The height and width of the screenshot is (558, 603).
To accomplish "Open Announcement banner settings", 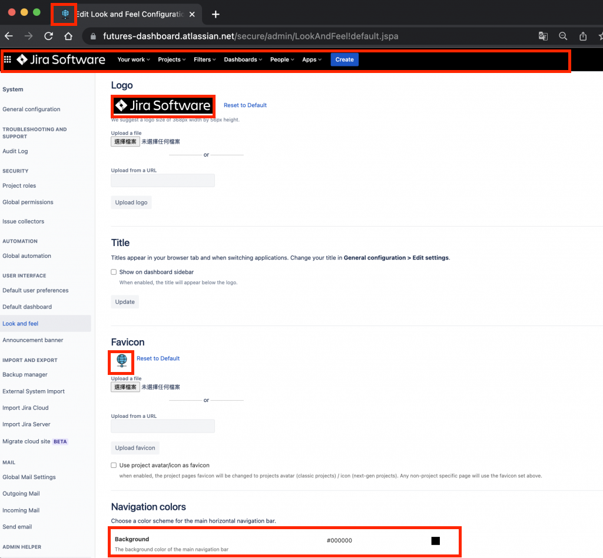I will coord(33,340).
